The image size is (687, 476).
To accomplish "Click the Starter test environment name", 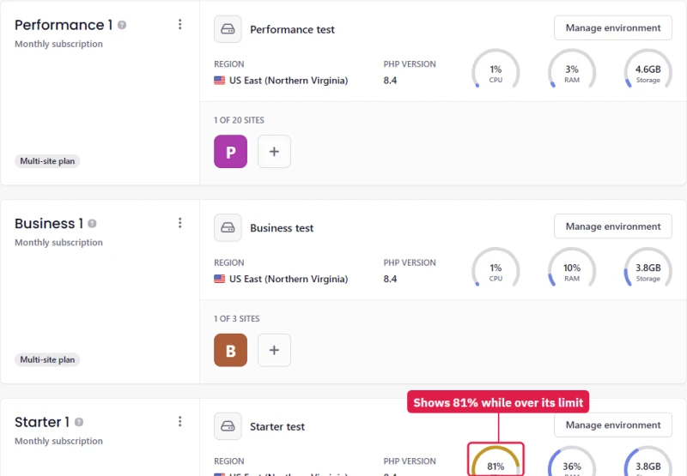I will pyautogui.click(x=277, y=426).
